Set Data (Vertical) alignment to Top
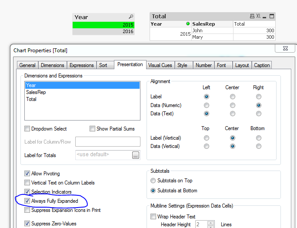297x228 pixels. pos(207,146)
